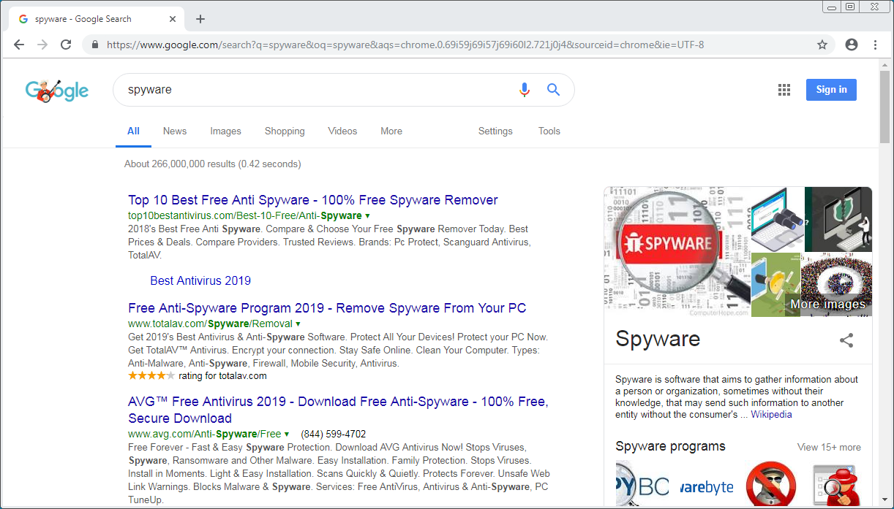The height and width of the screenshot is (509, 894).
Task: Click the star rating for totalav.com
Action: pos(151,376)
